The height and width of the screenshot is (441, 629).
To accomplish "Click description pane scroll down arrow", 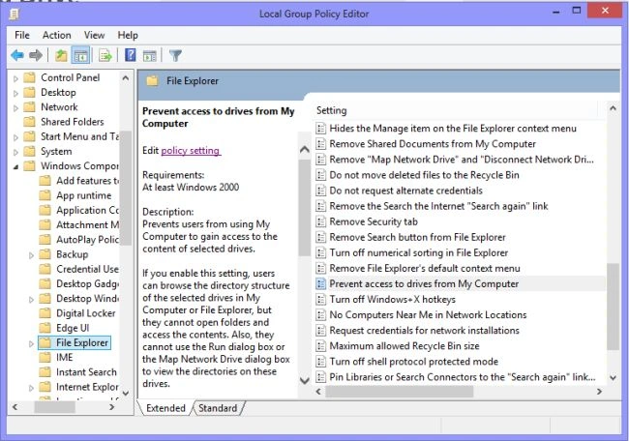I will pos(305,380).
